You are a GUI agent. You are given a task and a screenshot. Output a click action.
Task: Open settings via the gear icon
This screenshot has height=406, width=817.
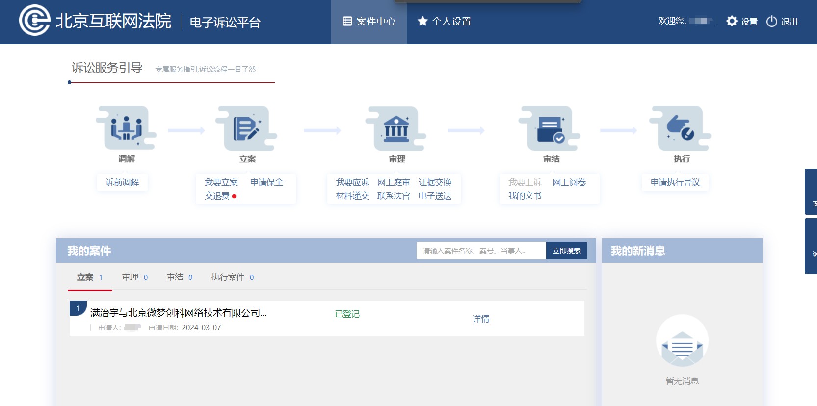pos(732,21)
